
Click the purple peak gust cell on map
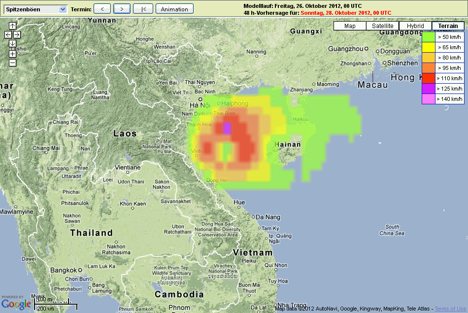coord(227,128)
